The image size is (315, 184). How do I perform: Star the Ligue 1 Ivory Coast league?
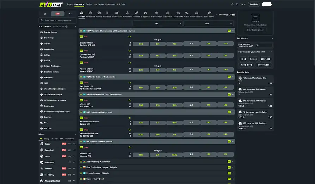click(x=81, y=179)
